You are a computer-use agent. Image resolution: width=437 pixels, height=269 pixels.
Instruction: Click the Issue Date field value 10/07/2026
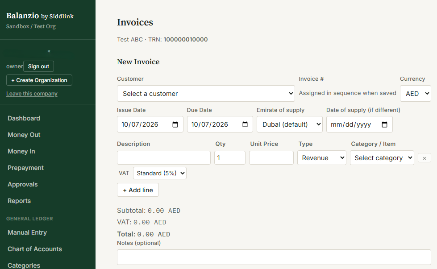pyautogui.click(x=140, y=124)
